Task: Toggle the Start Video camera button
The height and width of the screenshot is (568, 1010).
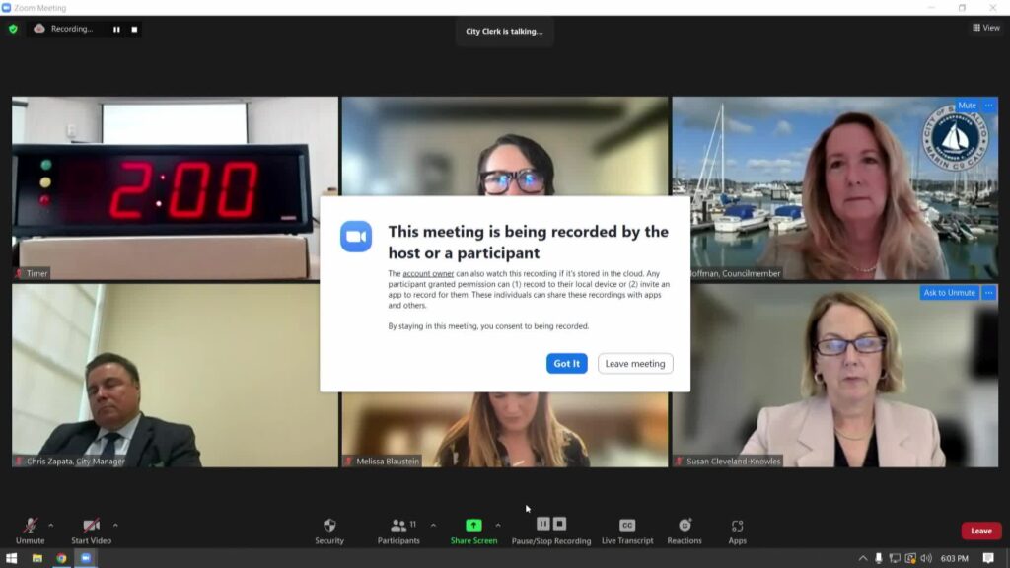Action: pos(91,532)
